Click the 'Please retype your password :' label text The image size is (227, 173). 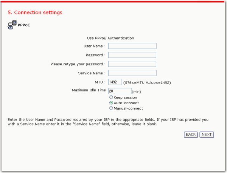(78, 64)
